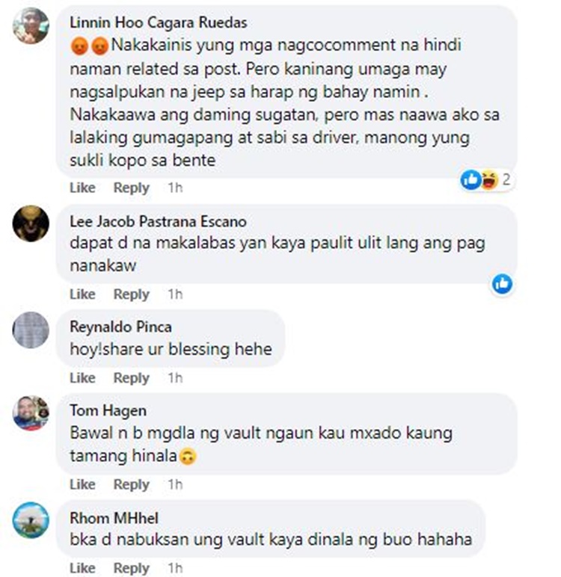
Task: Open the thumbs-up reaction on Lee Jacob's comment
Action: (x=502, y=284)
